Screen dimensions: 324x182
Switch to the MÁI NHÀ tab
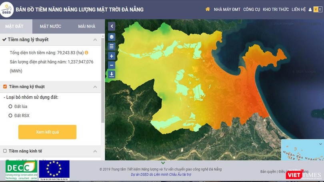[87, 26]
